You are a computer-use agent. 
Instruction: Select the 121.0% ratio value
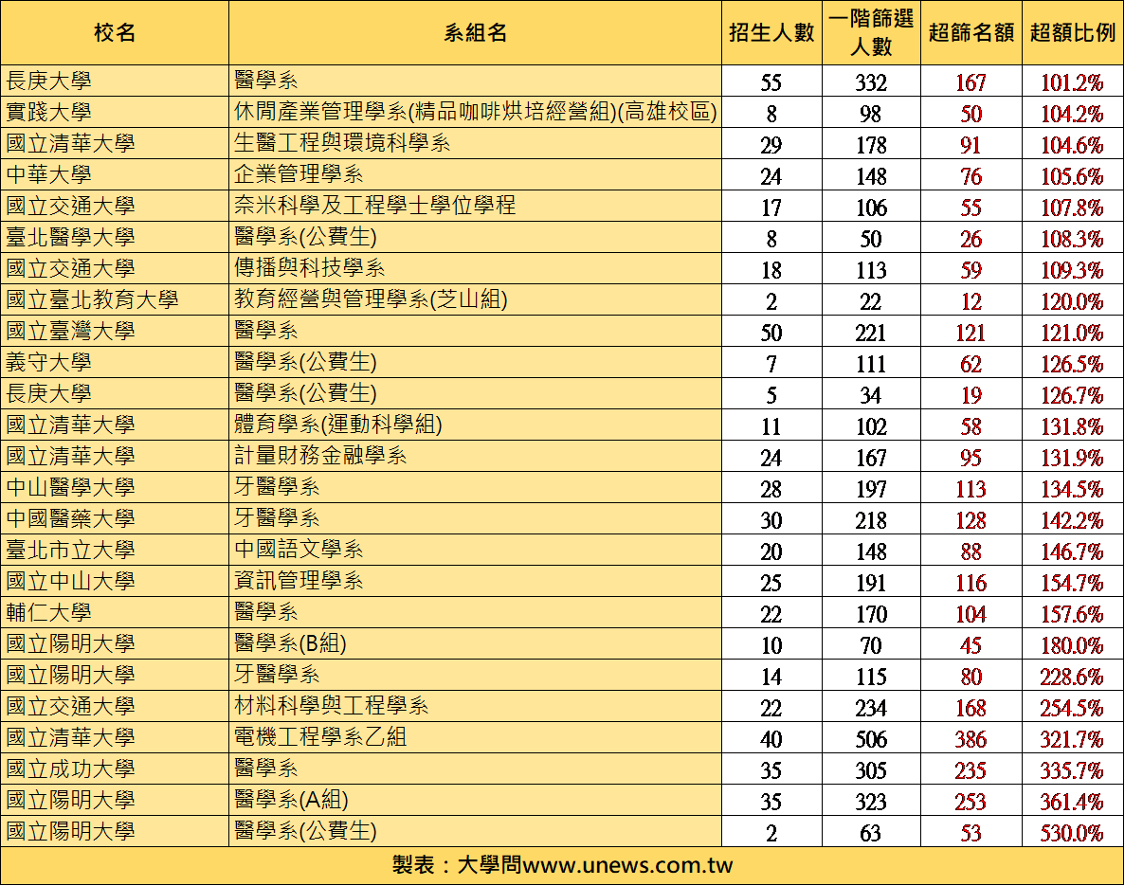[x=1073, y=333]
